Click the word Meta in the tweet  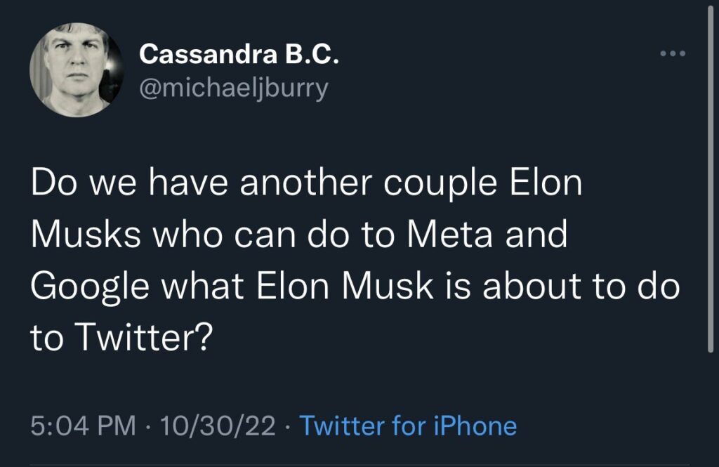[449, 235]
